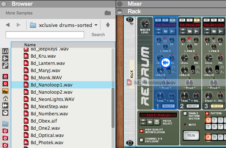Viewport: 226px width, 148px height.
Task: Browse sample folder on Redrum channel 1
Action: [x=165, y=31]
